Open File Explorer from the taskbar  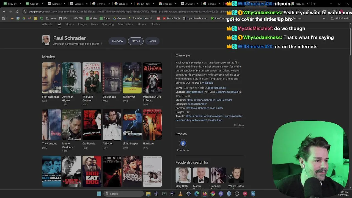pos(148,194)
